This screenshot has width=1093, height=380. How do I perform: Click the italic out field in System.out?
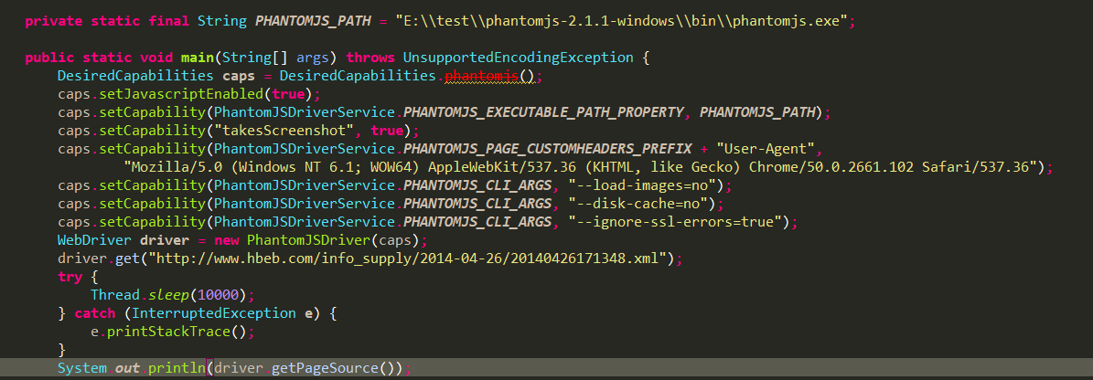[x=127, y=368]
